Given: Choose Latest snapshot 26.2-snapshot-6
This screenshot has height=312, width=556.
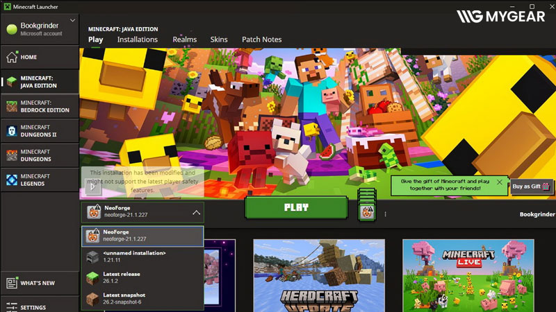Looking at the screenshot, I should pyautogui.click(x=142, y=299).
